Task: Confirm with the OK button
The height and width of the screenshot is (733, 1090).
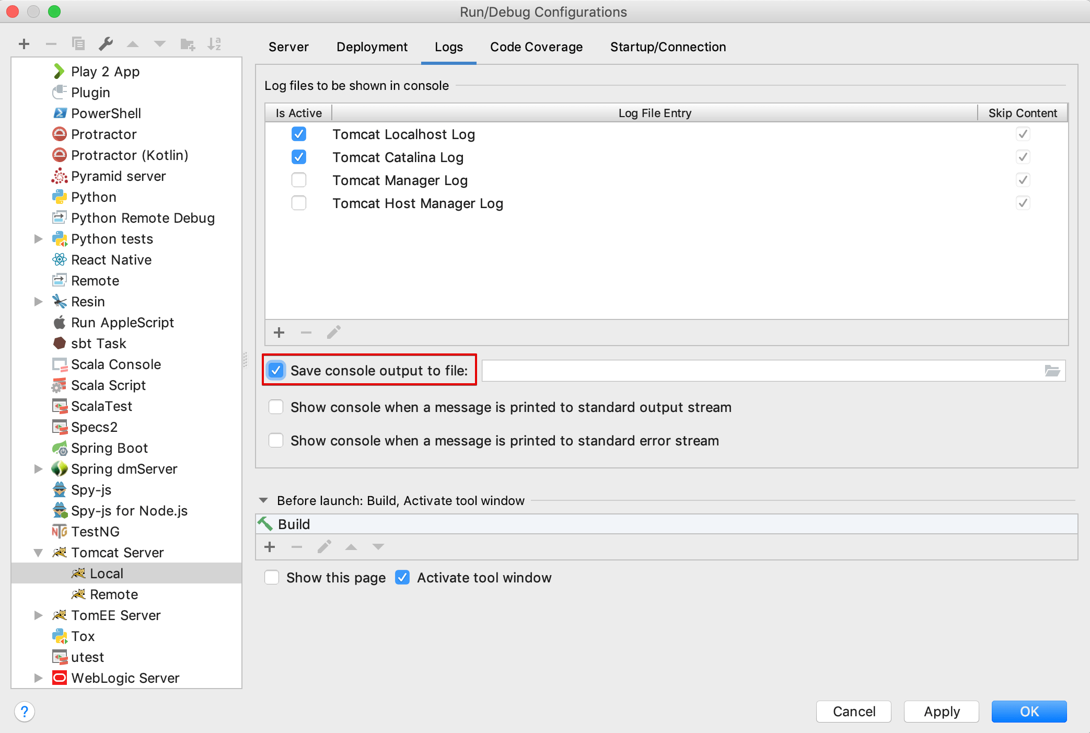Action: tap(1029, 712)
